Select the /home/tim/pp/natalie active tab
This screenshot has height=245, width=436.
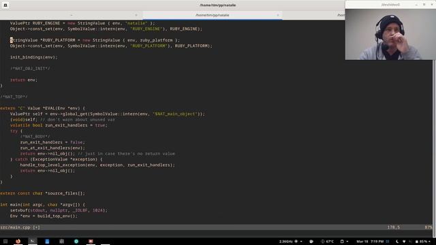[212, 15]
